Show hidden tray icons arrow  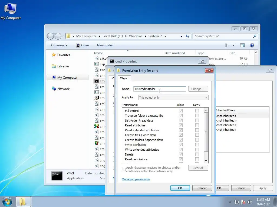click(230, 202)
